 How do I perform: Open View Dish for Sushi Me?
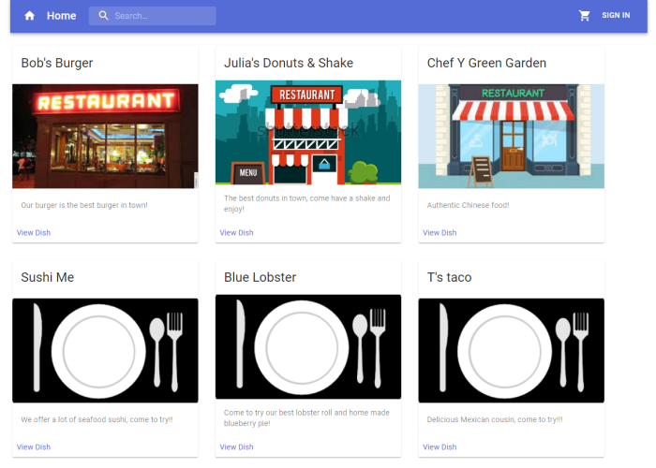tap(34, 447)
